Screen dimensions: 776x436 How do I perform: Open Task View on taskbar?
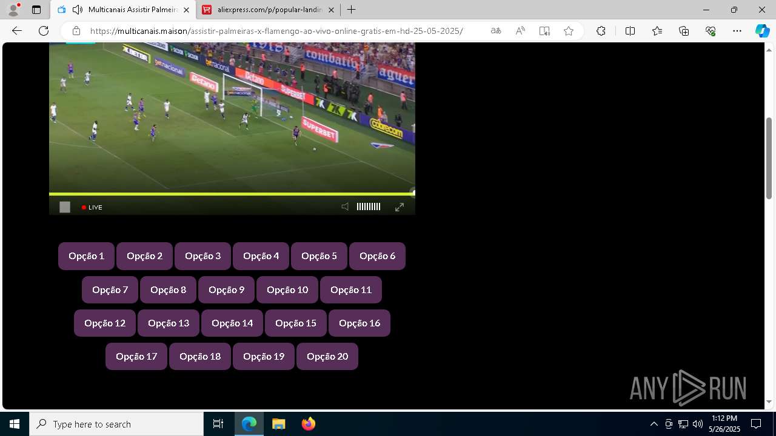click(x=218, y=424)
